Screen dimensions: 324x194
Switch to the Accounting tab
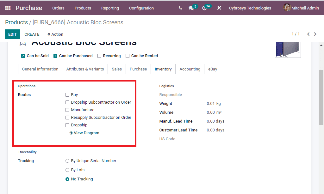pos(190,69)
